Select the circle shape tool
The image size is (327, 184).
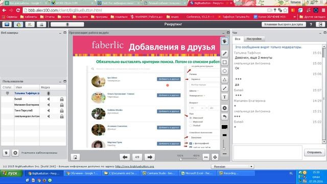[224, 71]
